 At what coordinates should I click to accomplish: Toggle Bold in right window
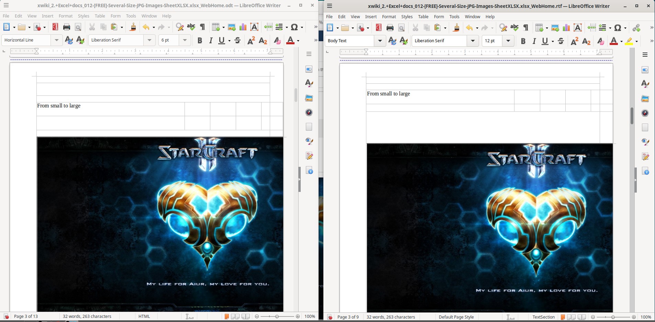click(523, 41)
